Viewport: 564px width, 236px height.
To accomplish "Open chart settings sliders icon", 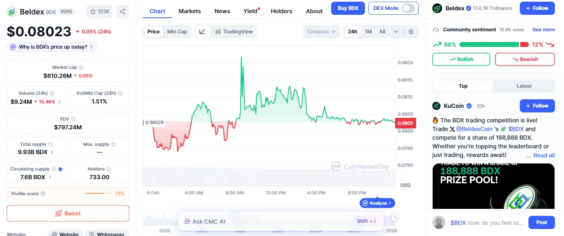I will (411, 32).
